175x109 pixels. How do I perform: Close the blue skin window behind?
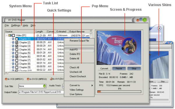159,28
